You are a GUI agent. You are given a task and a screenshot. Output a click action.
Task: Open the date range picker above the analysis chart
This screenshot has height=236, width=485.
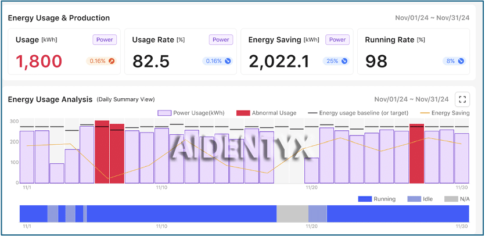pos(411,99)
